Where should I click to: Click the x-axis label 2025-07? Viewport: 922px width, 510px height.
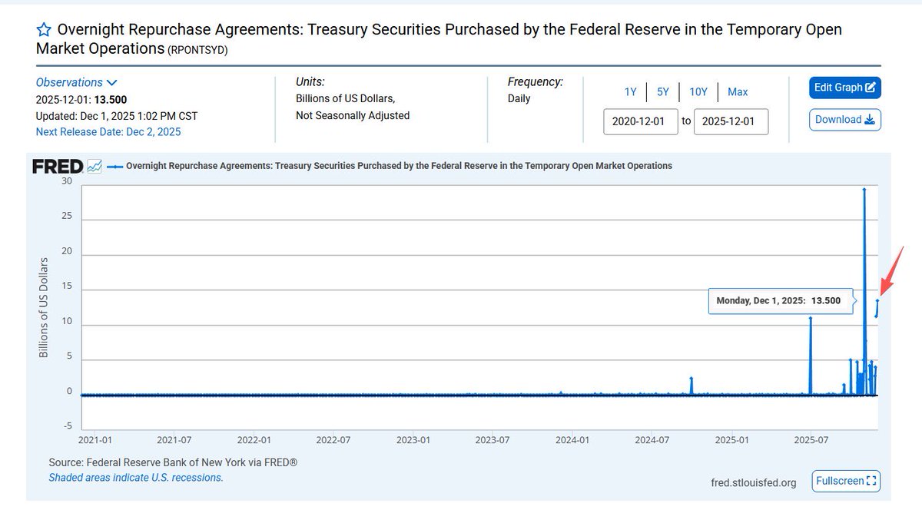[x=811, y=440]
